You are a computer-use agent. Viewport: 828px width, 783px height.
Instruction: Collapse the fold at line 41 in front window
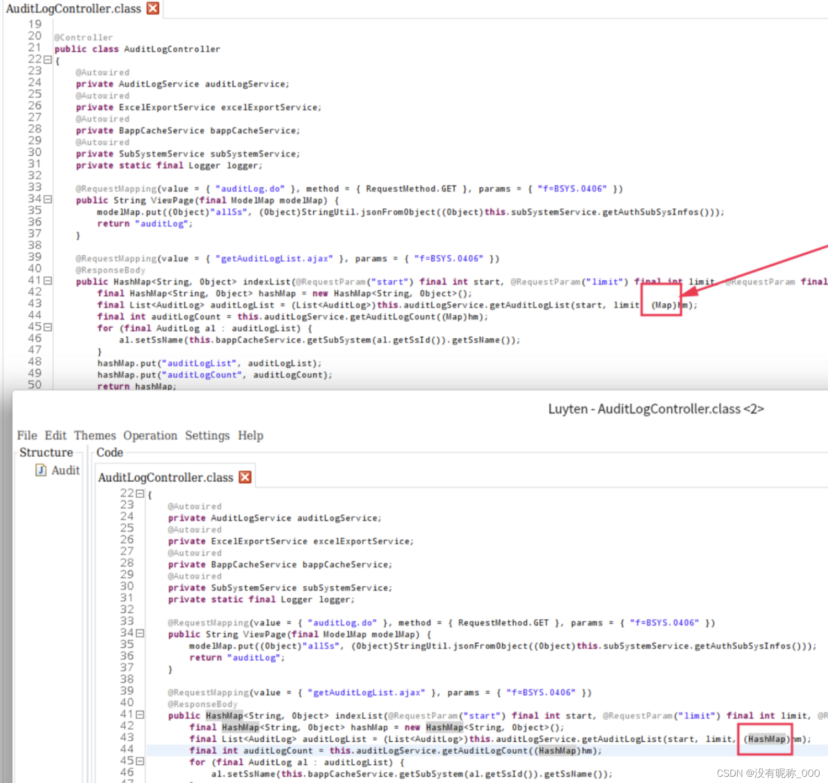coord(139,715)
